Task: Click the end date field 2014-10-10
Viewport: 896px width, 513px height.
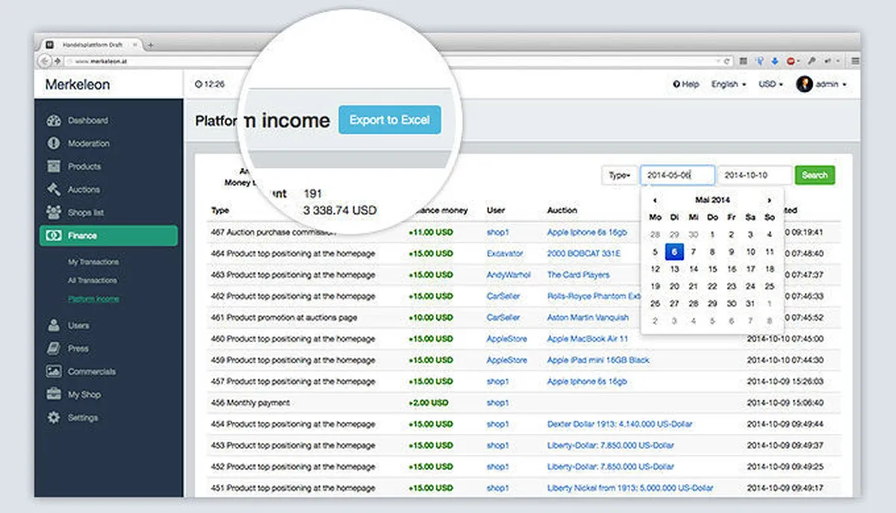Action: click(x=754, y=175)
